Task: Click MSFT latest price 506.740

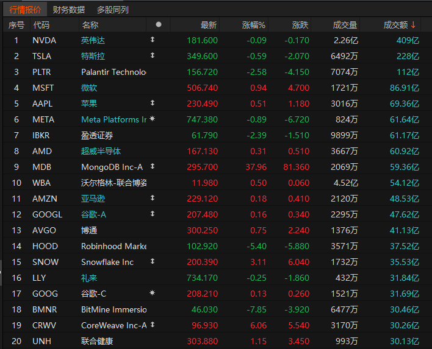Action: tap(202, 88)
